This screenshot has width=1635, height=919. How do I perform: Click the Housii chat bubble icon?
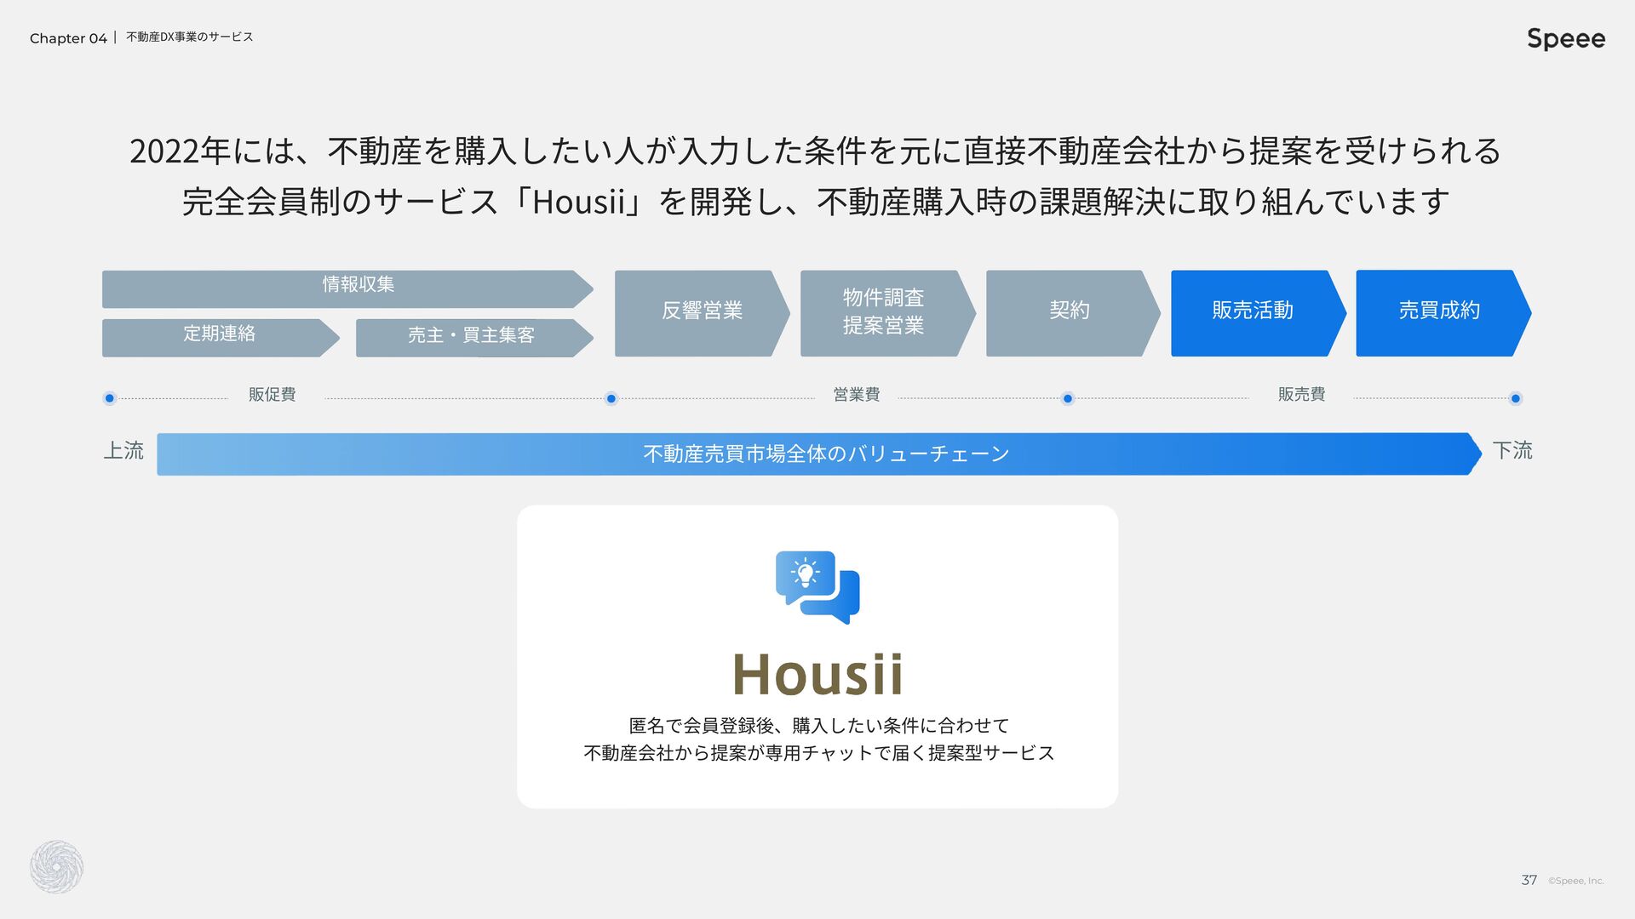(817, 587)
